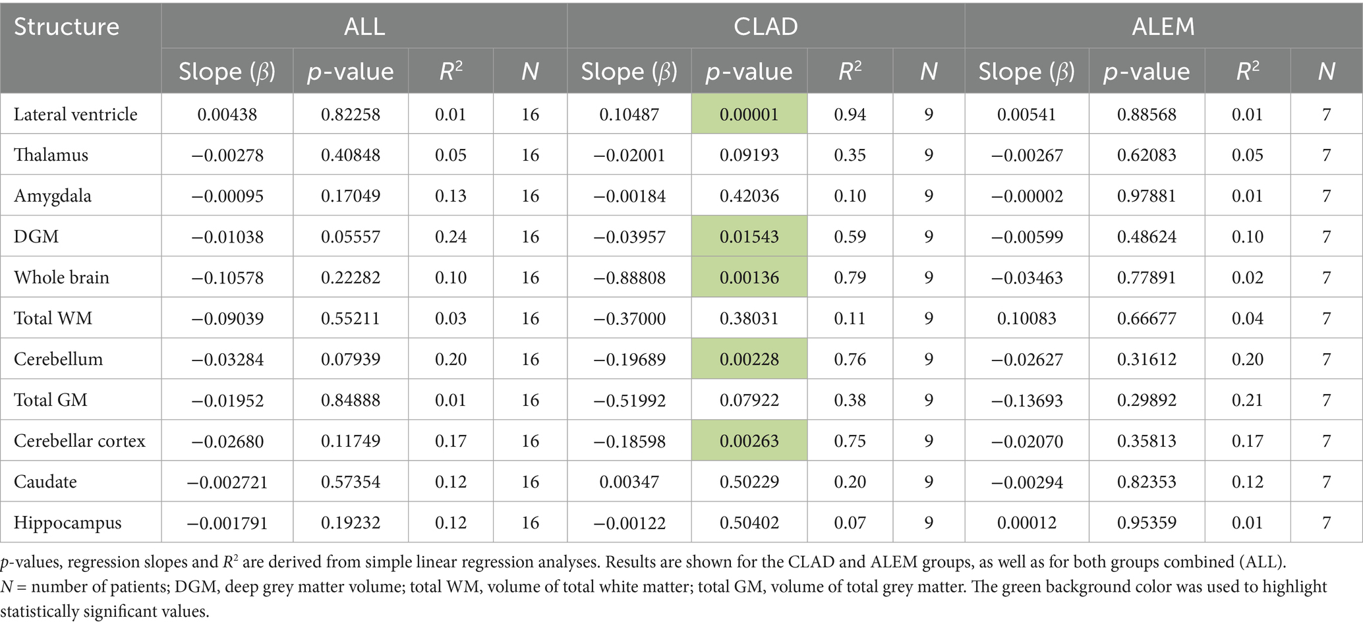This screenshot has height=626, width=1363.
Task: Click the Caudate row label
Action: tap(45, 482)
